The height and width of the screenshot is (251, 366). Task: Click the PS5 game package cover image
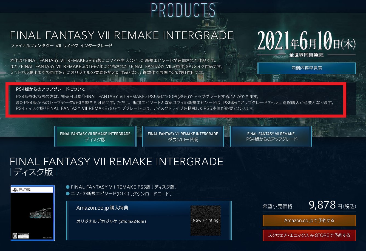pos(33,213)
